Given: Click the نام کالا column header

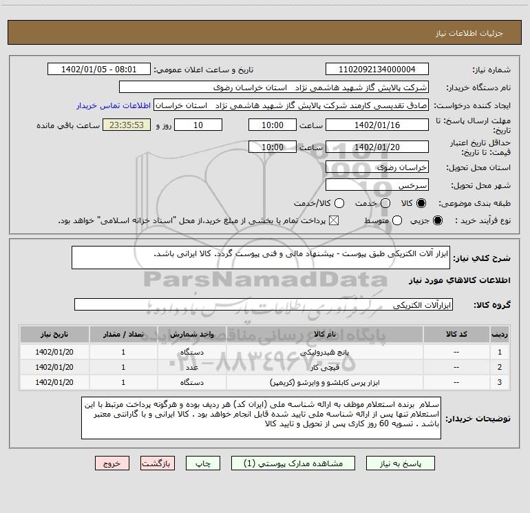Looking at the screenshot, I should coord(324,334).
